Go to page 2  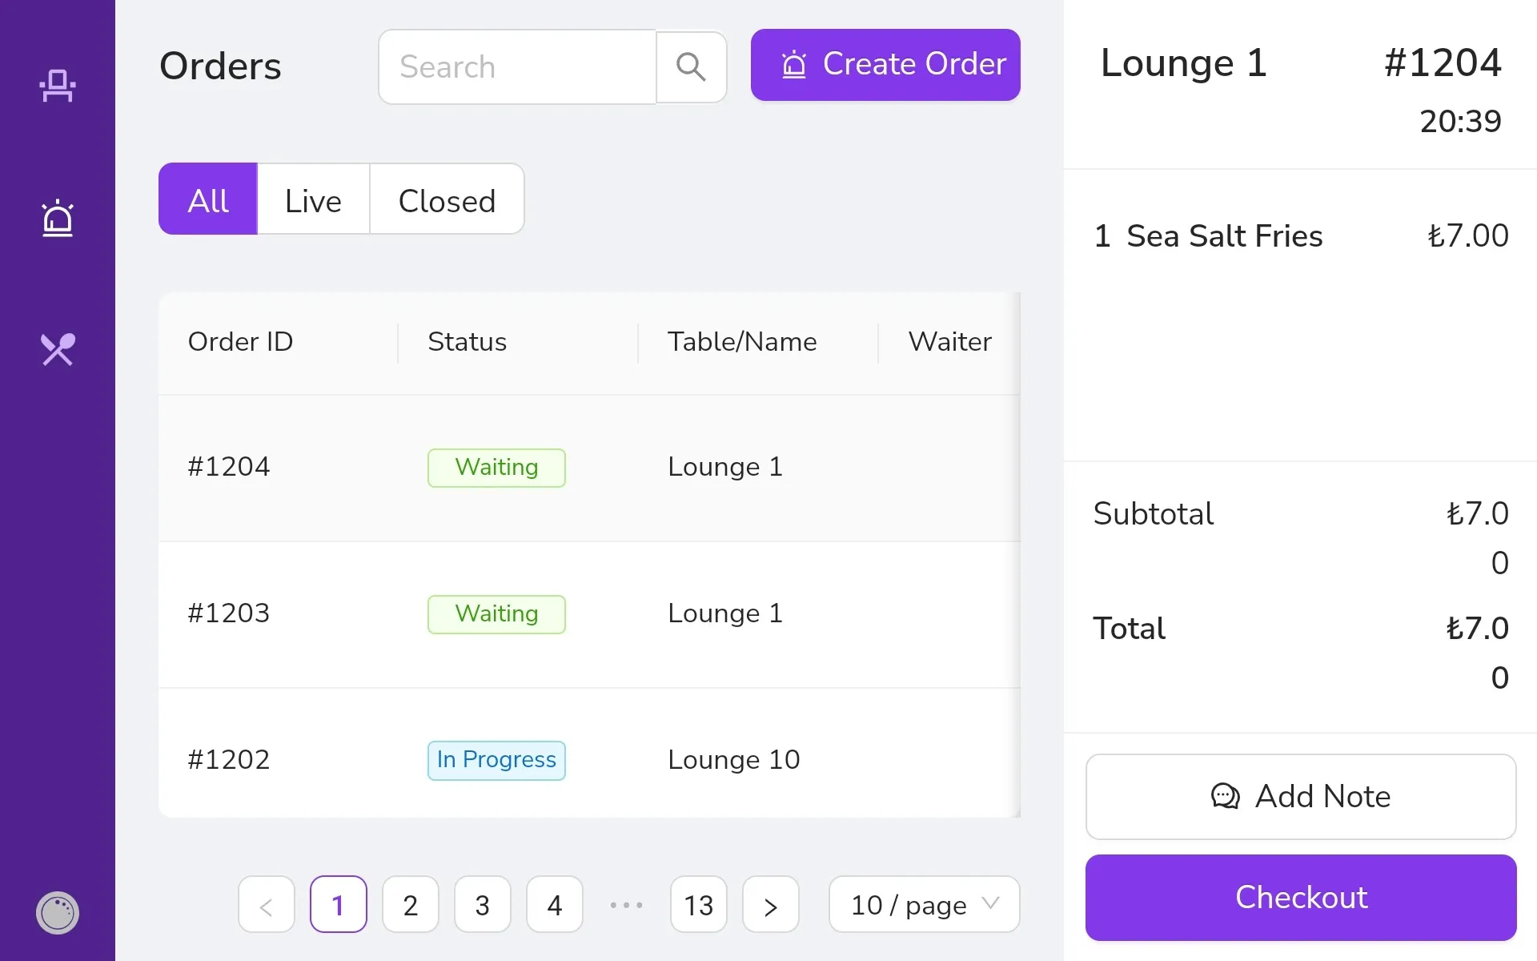[x=411, y=904]
